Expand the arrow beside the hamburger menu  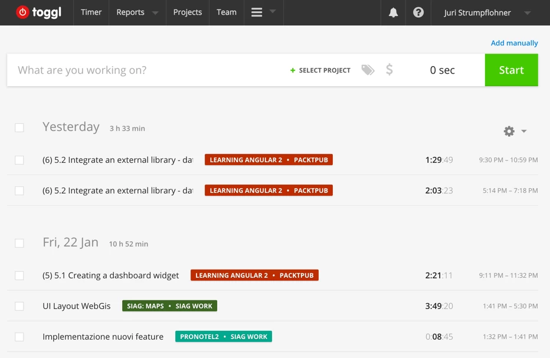(273, 12)
